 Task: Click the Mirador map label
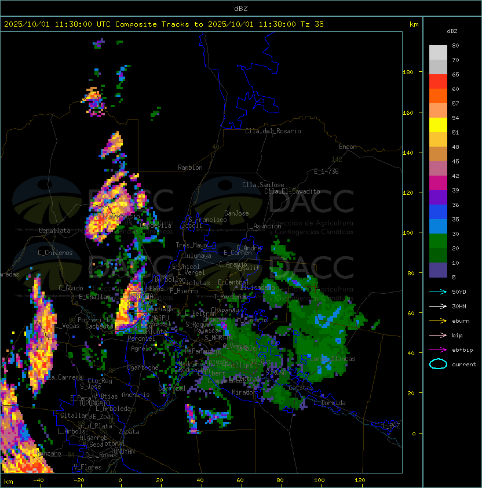point(244,392)
